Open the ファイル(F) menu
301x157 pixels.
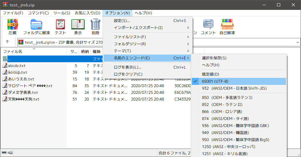[x=13, y=13]
